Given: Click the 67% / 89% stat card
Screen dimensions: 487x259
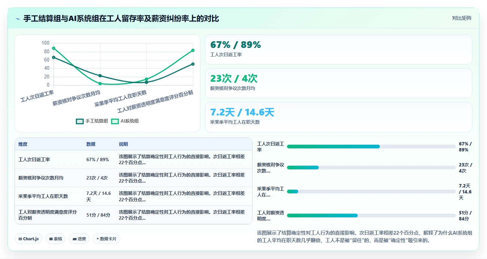Looking at the screenshot, I should (339, 49).
